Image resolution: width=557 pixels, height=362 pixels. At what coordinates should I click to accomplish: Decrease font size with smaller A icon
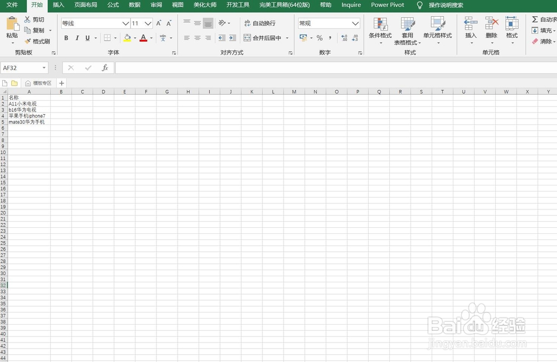(x=169, y=23)
